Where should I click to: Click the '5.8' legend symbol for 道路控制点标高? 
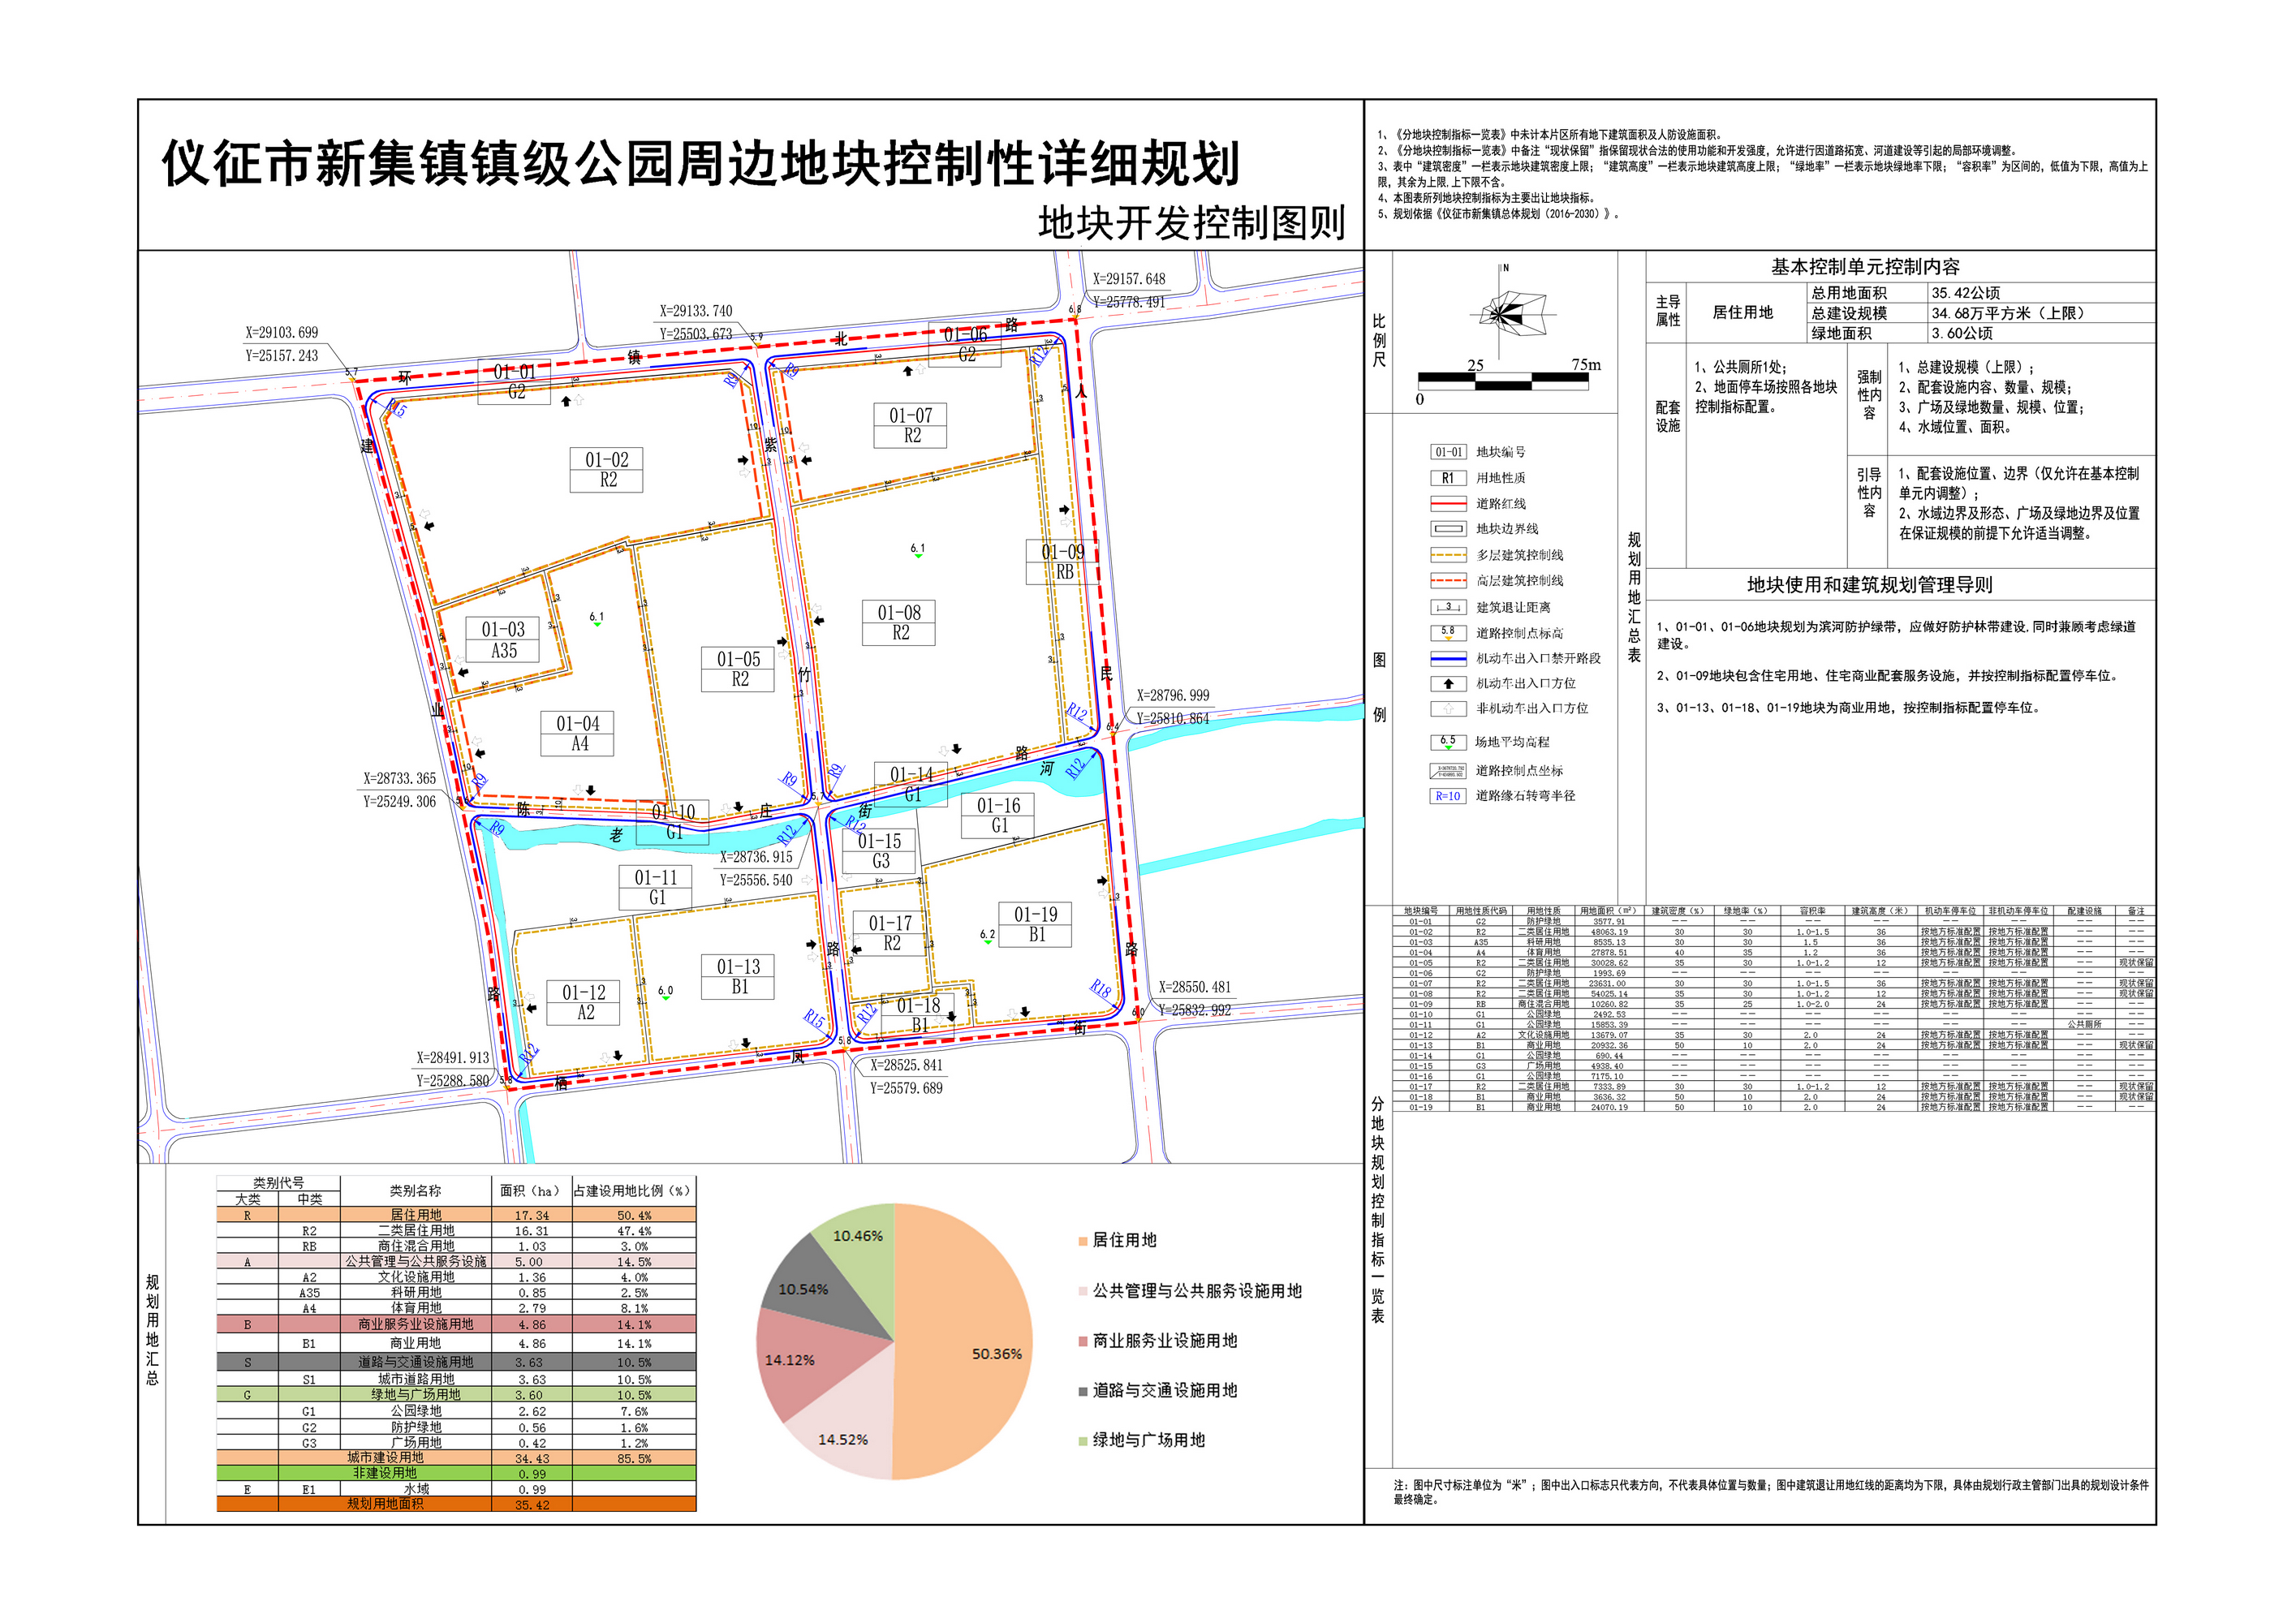click(1448, 633)
